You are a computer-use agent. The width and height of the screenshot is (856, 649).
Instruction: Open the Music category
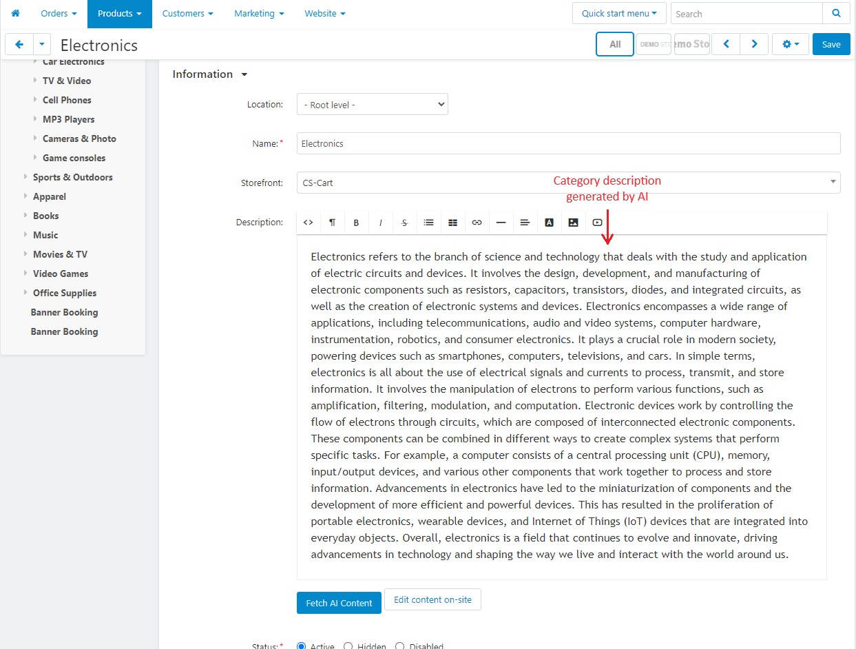click(45, 235)
